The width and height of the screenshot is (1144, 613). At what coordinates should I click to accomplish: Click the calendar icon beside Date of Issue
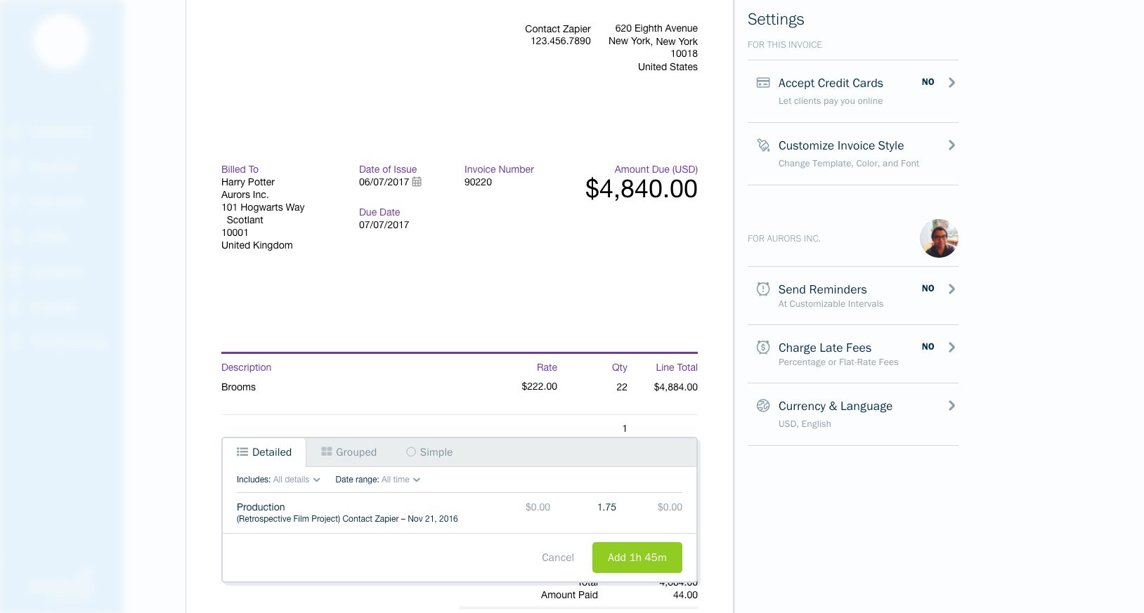coord(417,182)
